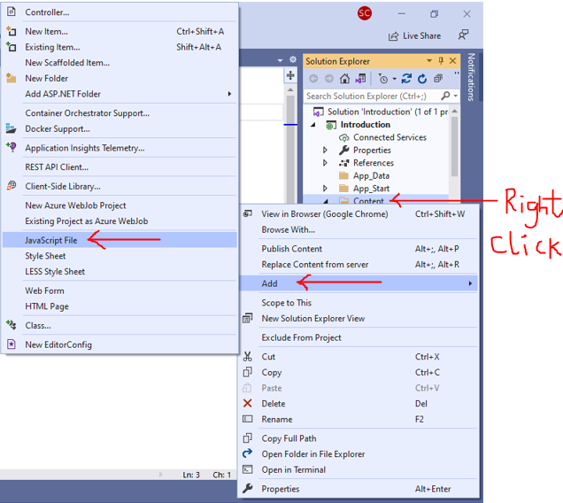Close the Solution Explorer panel
Viewport: 563px width, 503px height.
(x=452, y=61)
